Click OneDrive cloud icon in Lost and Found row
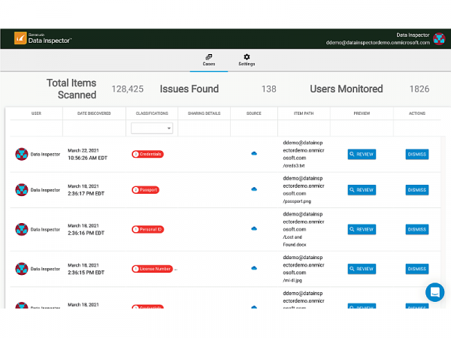Image resolution: width=451 pixels, height=338 pixels. [x=254, y=229]
